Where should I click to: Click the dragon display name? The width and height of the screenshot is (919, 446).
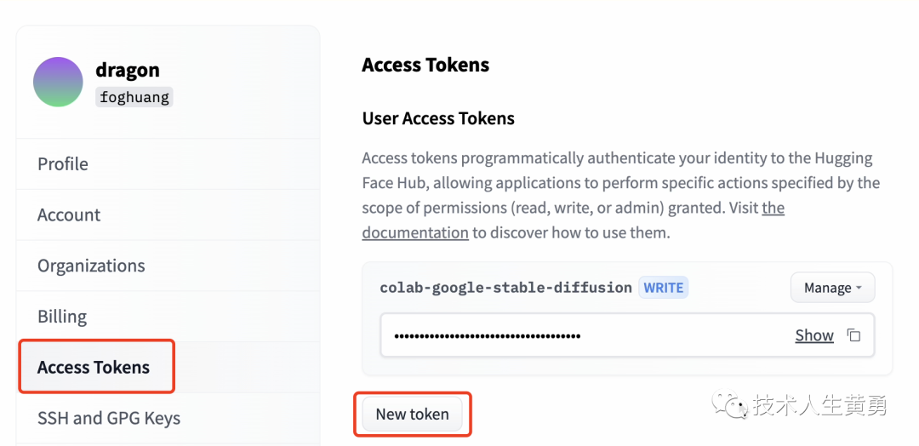127,70
